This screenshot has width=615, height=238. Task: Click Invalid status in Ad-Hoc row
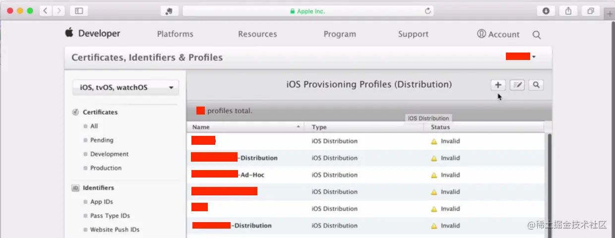pyautogui.click(x=450, y=175)
